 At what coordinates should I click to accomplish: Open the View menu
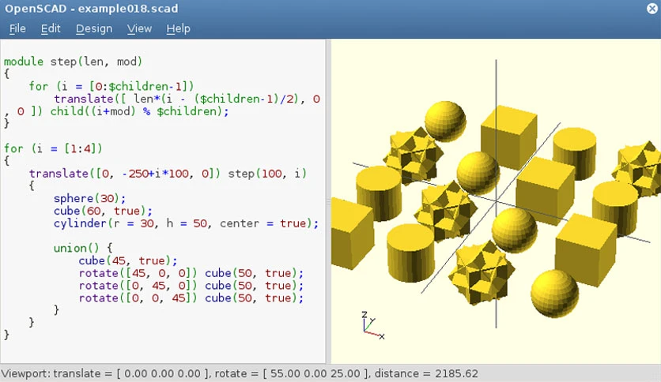139,28
